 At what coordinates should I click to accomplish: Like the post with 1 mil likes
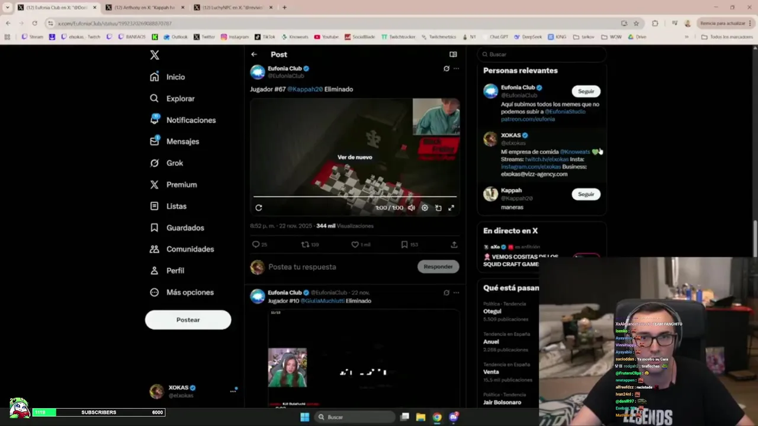pos(361,244)
